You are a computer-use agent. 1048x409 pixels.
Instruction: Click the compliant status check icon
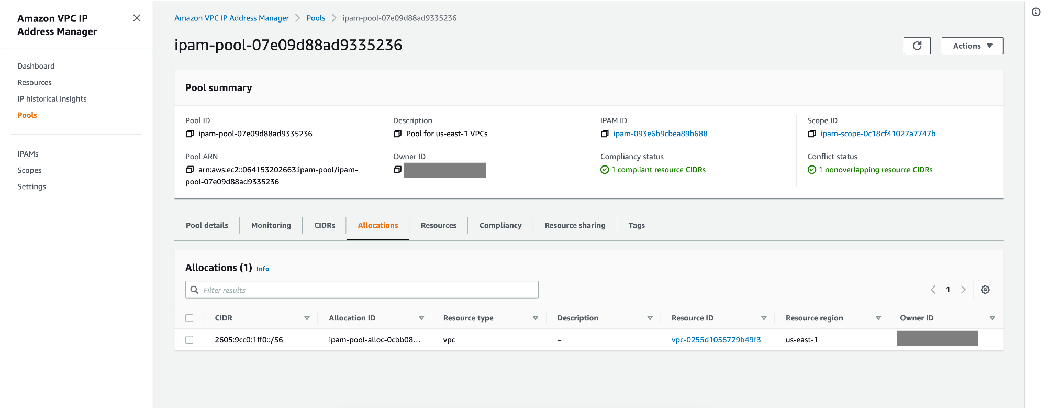coord(605,170)
